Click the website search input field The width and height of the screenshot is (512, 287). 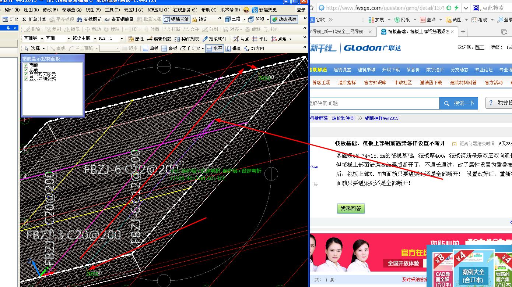[x=375, y=103]
